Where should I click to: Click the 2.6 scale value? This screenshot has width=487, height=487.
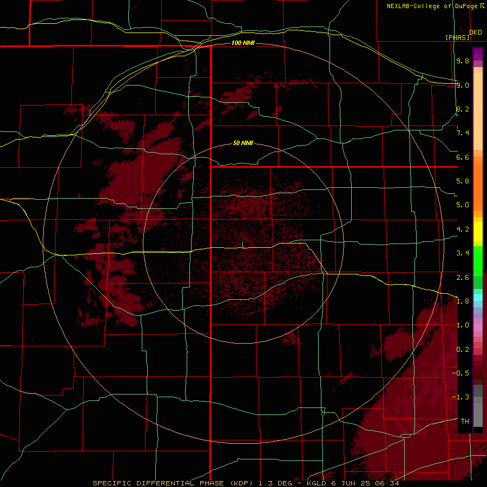click(463, 278)
